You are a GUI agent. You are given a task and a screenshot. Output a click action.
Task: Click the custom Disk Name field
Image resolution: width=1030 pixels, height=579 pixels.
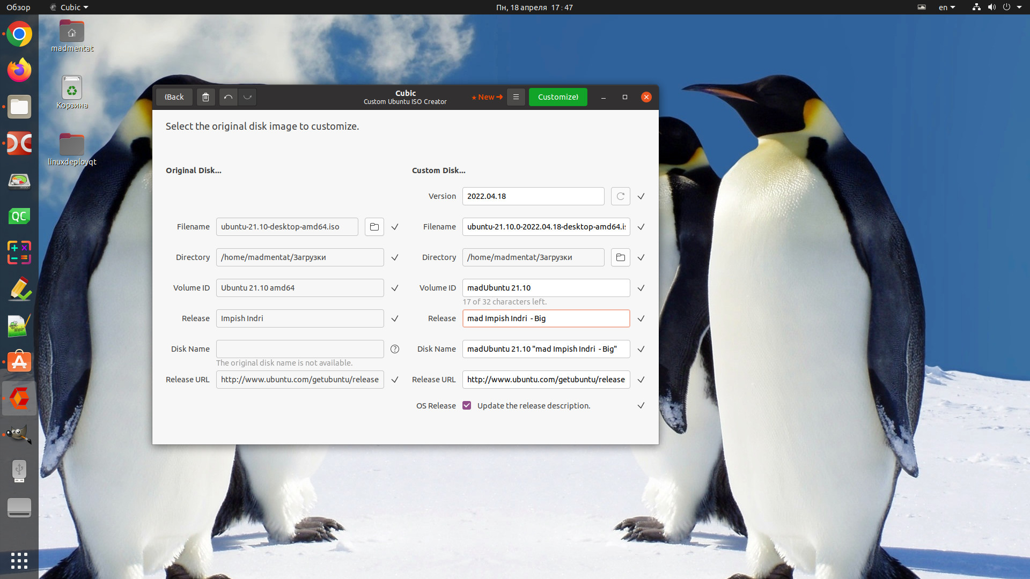pyautogui.click(x=546, y=349)
